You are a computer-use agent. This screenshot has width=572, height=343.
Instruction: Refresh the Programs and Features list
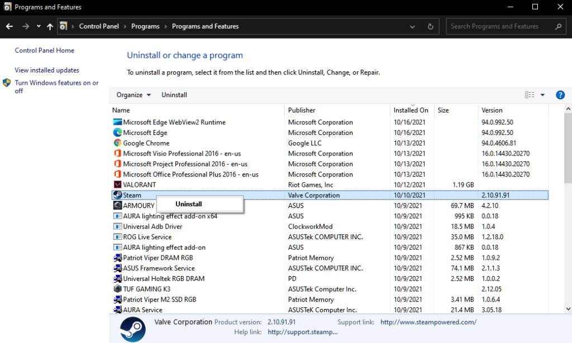coord(430,26)
